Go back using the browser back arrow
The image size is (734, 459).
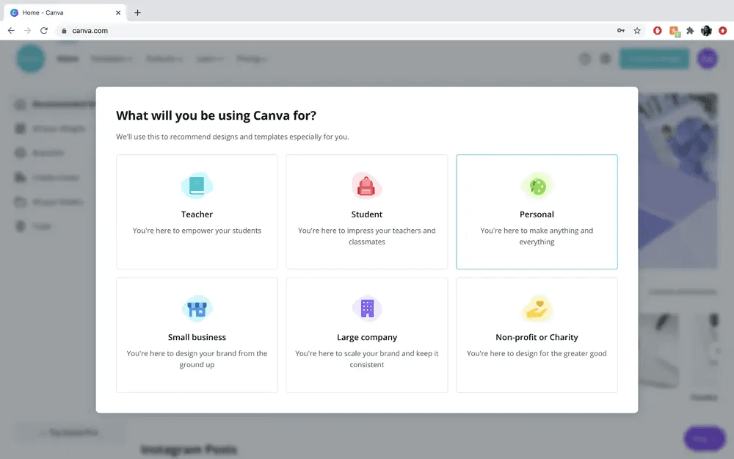11,31
